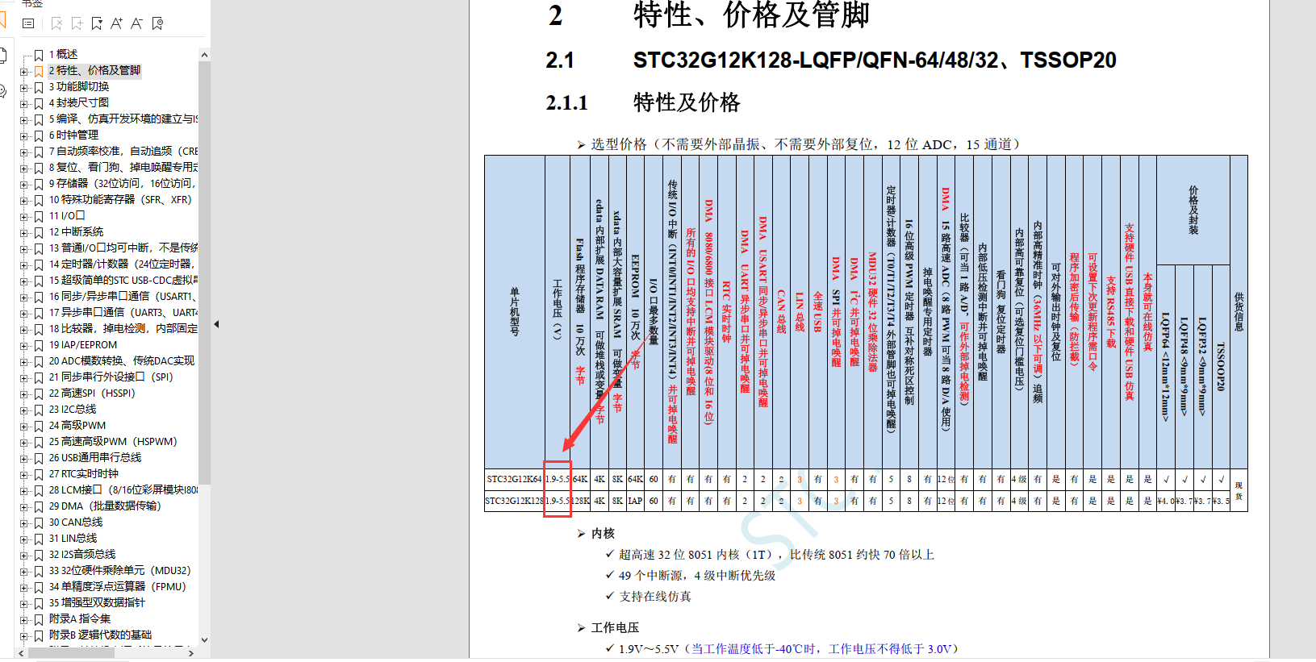Viewport: 1316px width, 662px height.
Task: Click the add new bookmark icon
Action: click(77, 23)
